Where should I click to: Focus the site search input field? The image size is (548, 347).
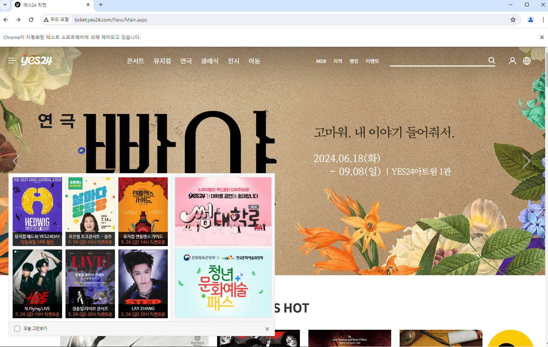pyautogui.click(x=438, y=61)
